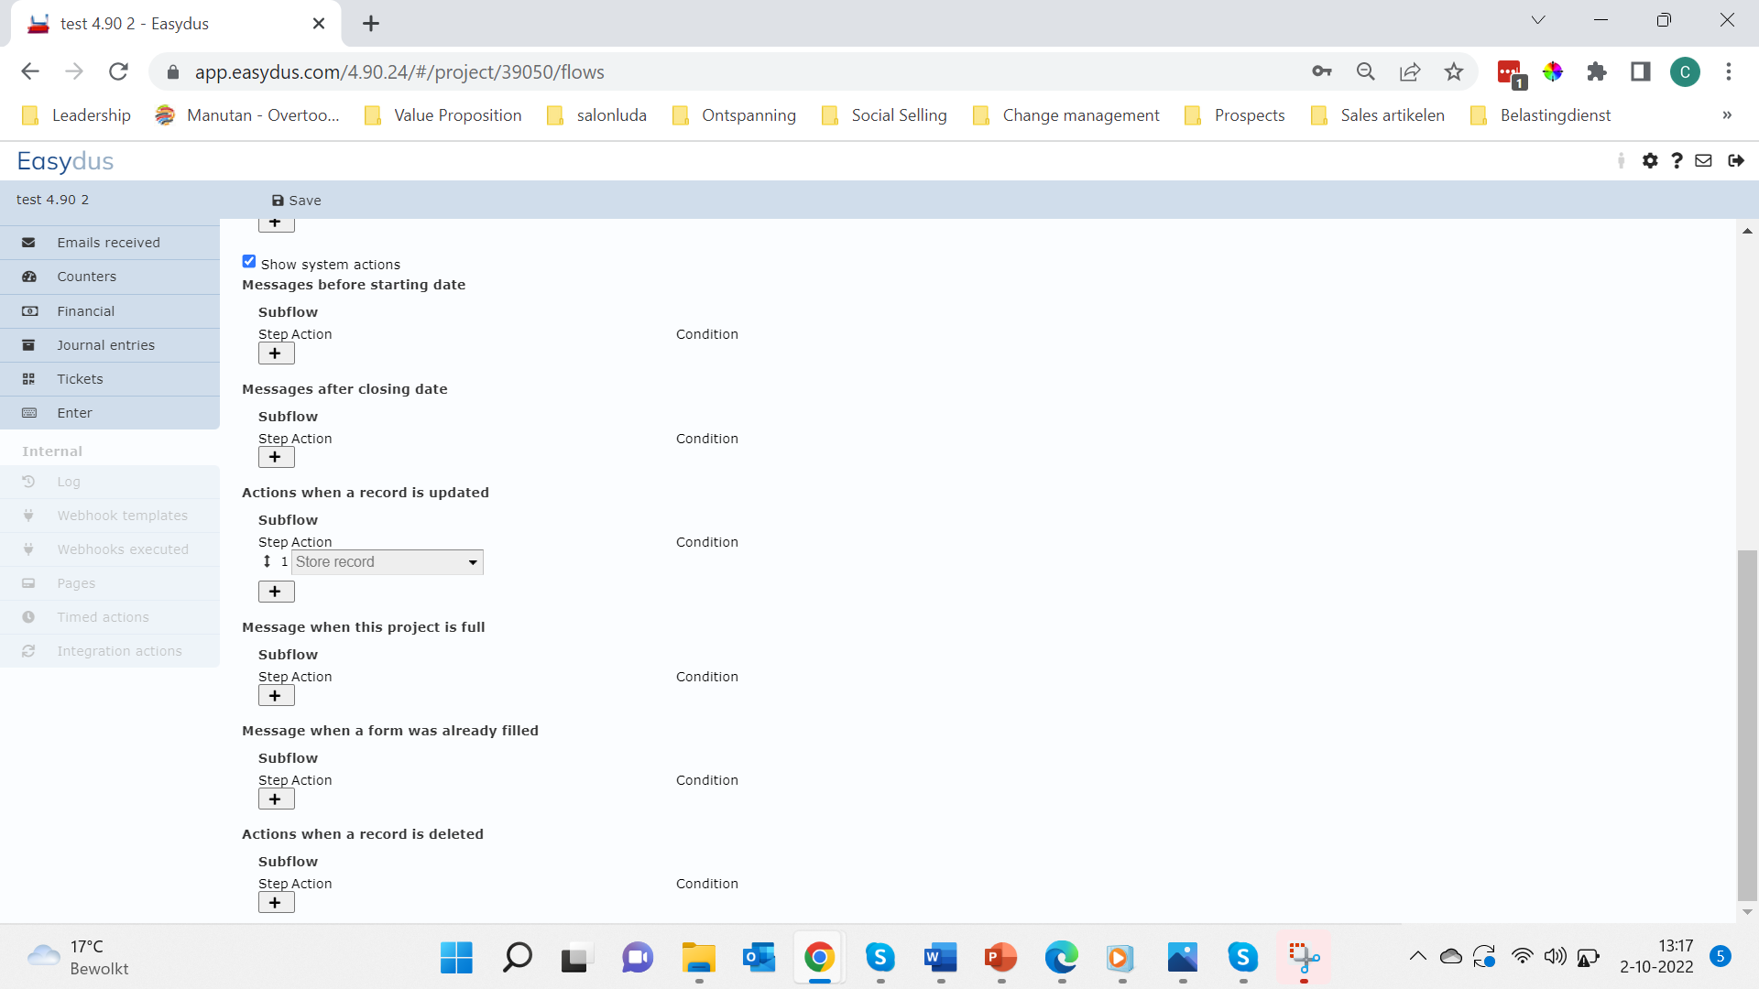This screenshot has height=989, width=1759.
Task: Click the Easydus logo link
Action: tap(65, 161)
